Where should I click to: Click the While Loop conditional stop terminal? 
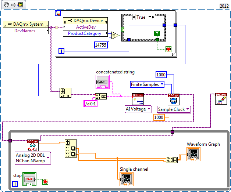coord(45,182)
